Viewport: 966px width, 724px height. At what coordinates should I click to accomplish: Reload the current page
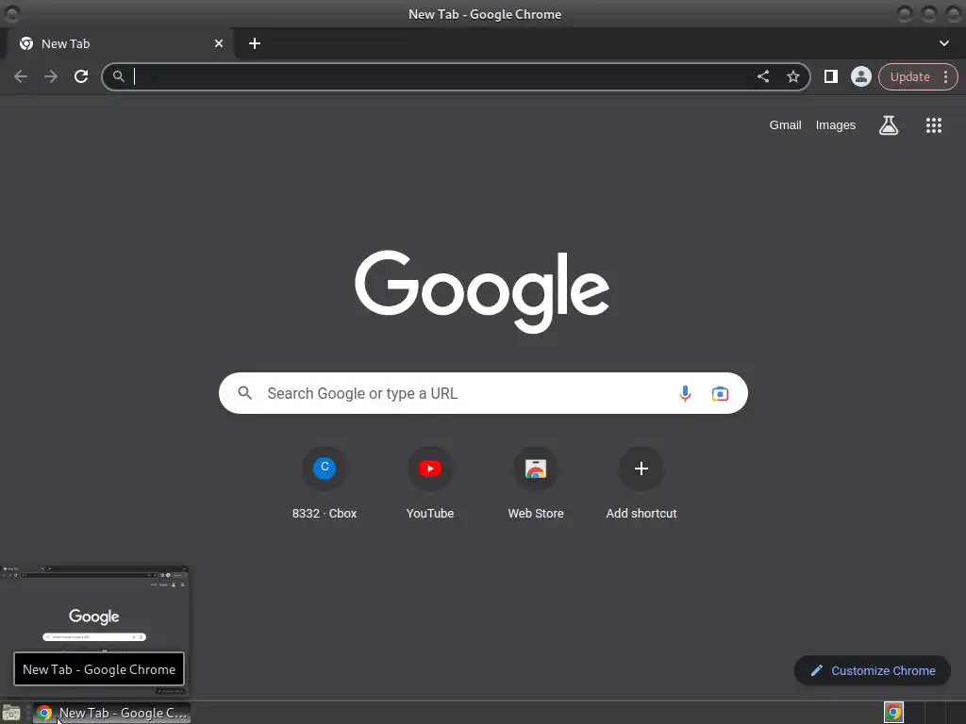point(81,76)
